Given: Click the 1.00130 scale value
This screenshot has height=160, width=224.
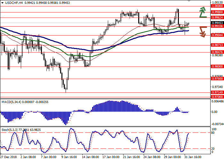Looking at the screenshot, I should pos(218,3).
